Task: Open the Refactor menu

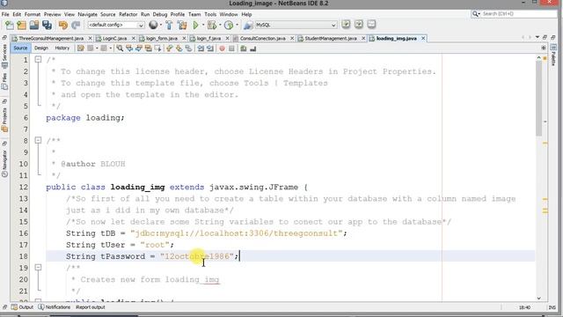Action: coord(128,14)
